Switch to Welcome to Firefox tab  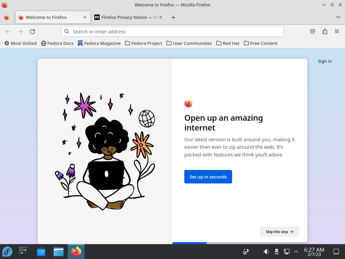53,17
